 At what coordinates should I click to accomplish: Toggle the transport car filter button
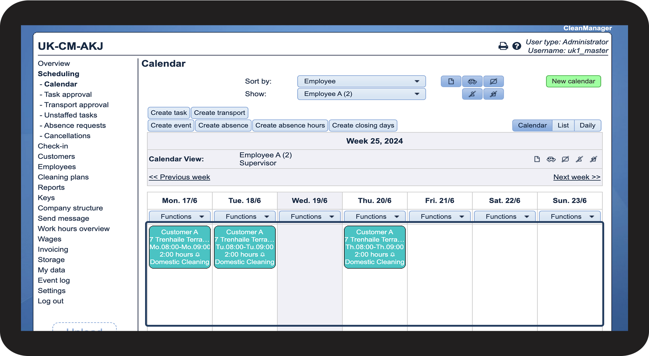tap(472, 81)
